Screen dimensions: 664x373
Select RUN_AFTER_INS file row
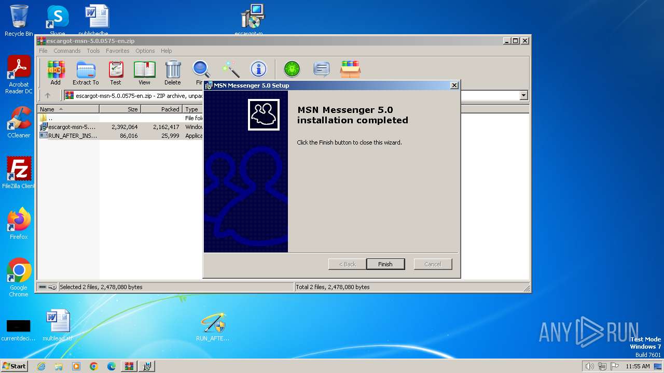(x=120, y=136)
